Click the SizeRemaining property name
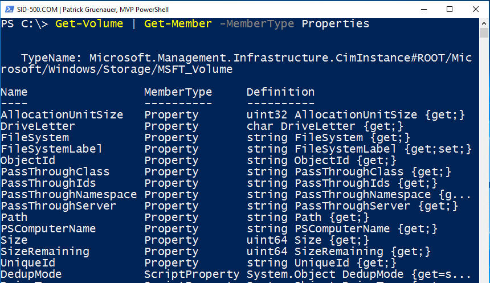Image resolution: width=490 pixels, height=283 pixels. point(44,251)
